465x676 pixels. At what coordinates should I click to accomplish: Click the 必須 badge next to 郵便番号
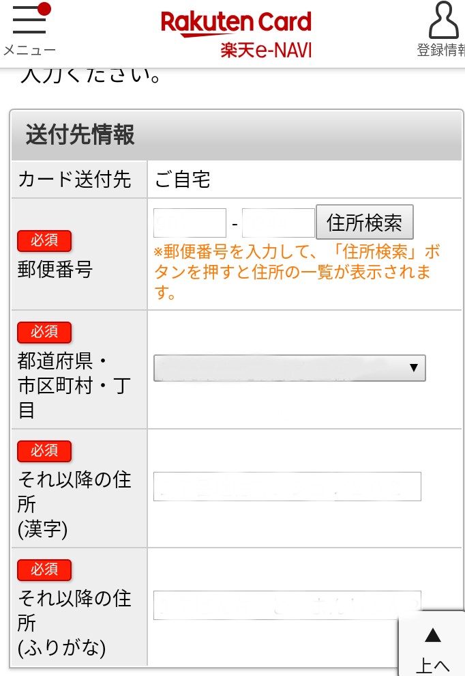(44, 240)
